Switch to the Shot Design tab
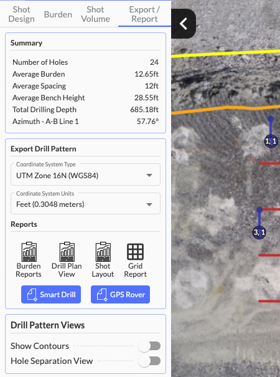 coord(21,14)
